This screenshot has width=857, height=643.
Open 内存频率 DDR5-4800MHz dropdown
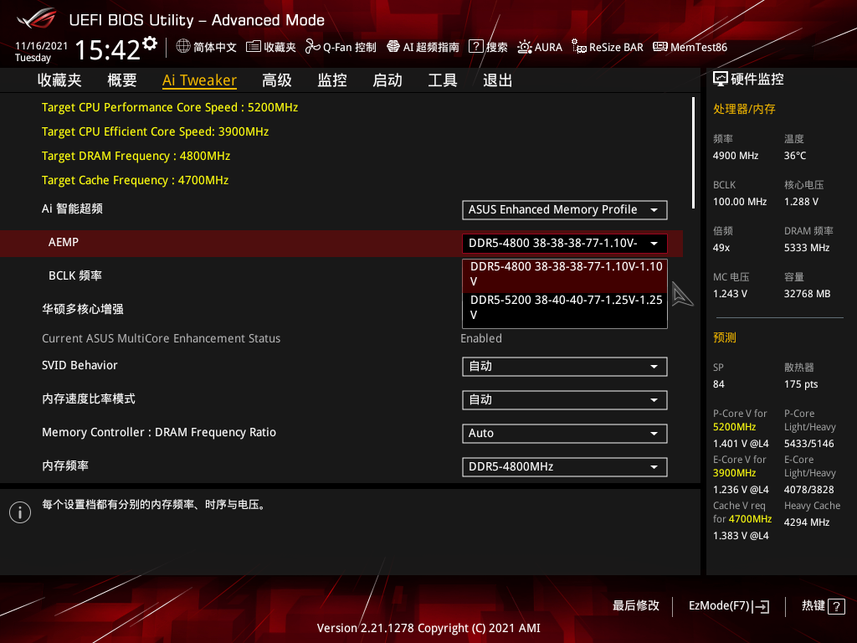(x=565, y=467)
